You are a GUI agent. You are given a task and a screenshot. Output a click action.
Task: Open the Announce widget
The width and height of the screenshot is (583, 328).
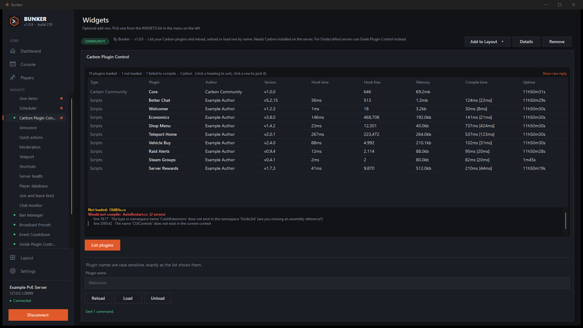click(28, 128)
